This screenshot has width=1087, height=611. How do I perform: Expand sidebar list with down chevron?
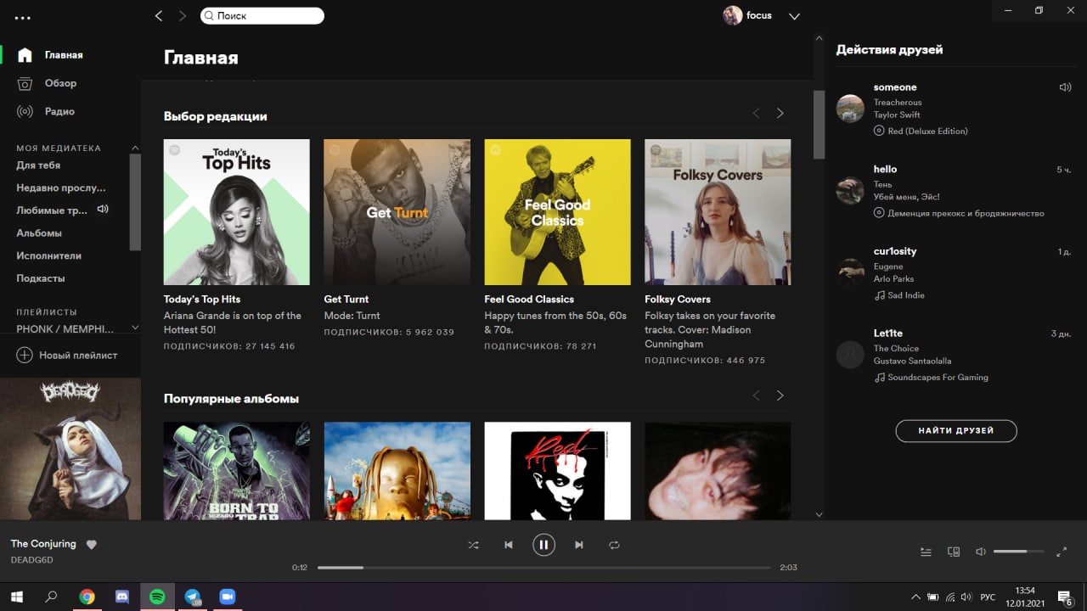point(134,328)
